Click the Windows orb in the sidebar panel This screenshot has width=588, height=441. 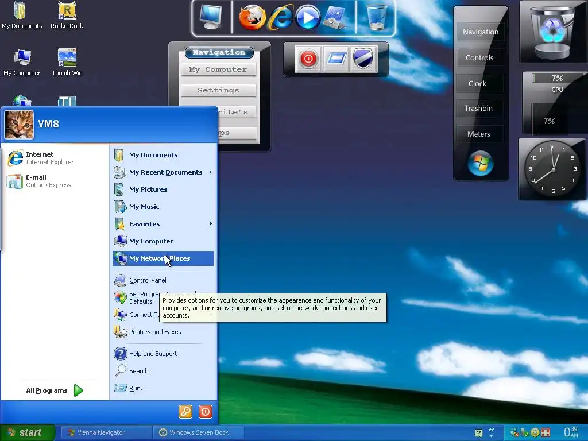coord(481,164)
